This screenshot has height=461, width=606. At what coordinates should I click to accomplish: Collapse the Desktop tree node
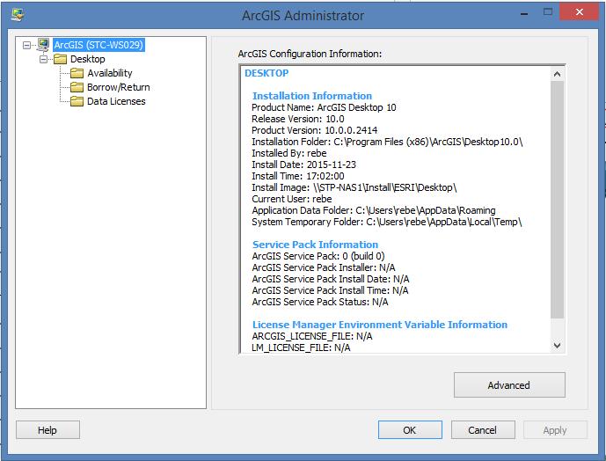pyautogui.click(x=44, y=59)
